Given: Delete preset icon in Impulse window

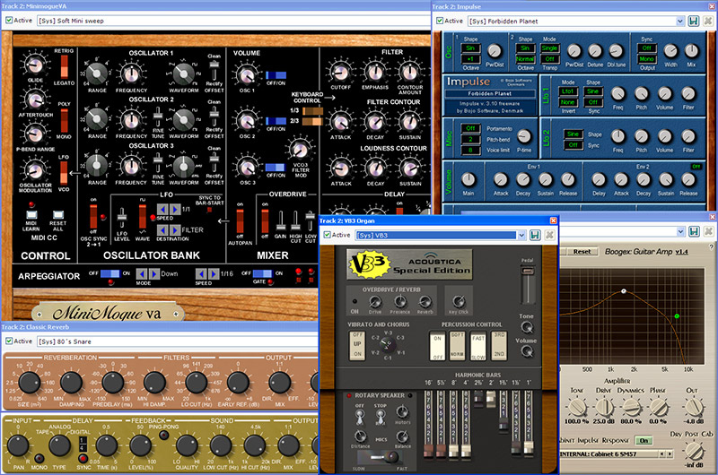Looking at the screenshot, I should [708, 21].
